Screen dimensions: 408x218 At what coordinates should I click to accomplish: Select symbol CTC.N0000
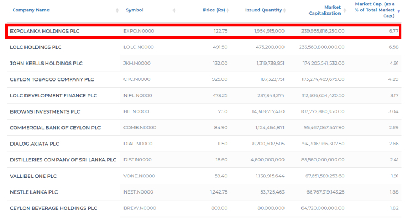tap(137, 79)
